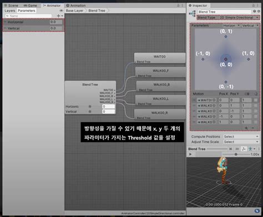Click Base Layer in the breadcrumb
263x217 pixels.
click(75, 11)
